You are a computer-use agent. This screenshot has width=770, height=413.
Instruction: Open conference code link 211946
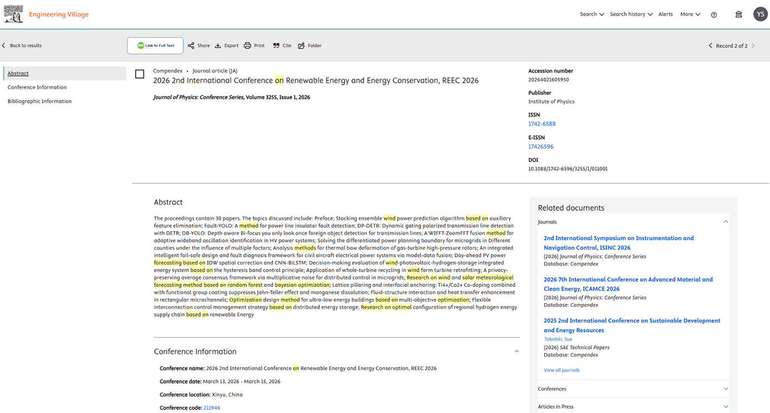[x=212, y=408]
